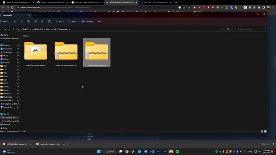Click the forward navigation arrow in Explorer
The width and height of the screenshot is (276, 155).
pos(5,29)
